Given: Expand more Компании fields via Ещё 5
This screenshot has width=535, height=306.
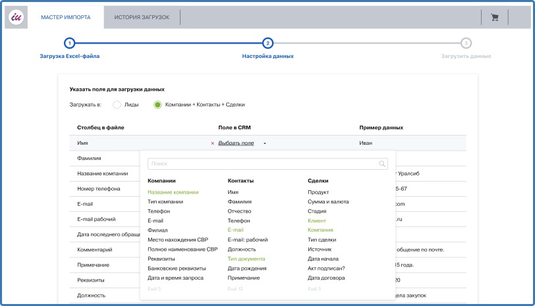Looking at the screenshot, I should (x=154, y=289).
